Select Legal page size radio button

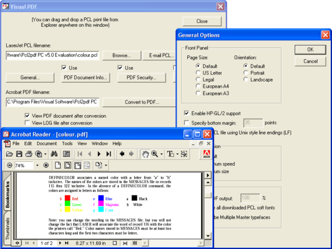[x=198, y=80]
